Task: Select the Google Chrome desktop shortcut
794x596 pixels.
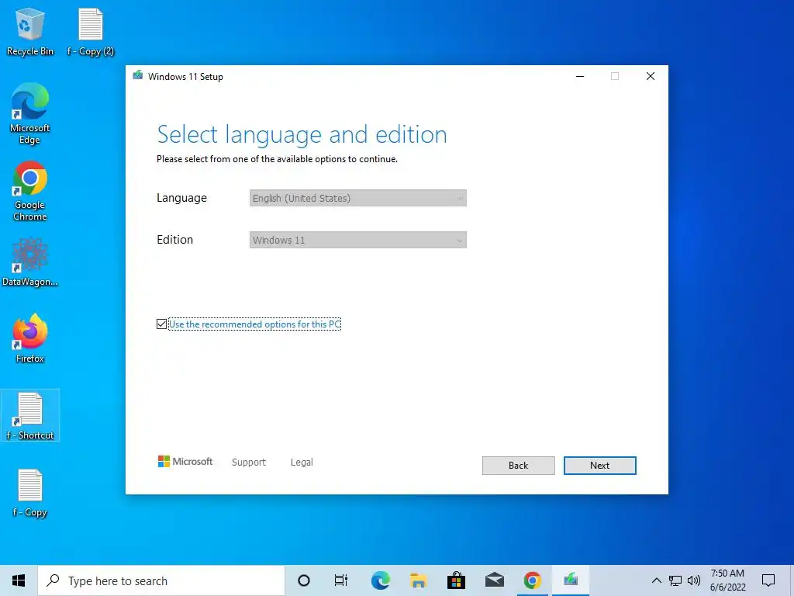Action: pyautogui.click(x=30, y=191)
